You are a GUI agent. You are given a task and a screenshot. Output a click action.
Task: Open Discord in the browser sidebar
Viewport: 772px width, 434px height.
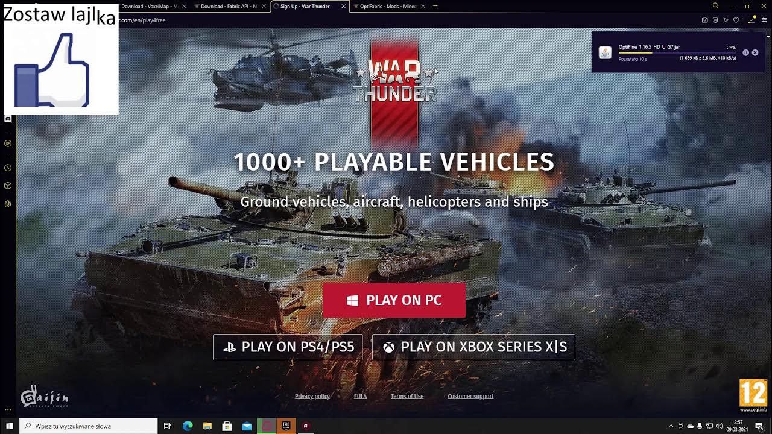tap(8, 119)
